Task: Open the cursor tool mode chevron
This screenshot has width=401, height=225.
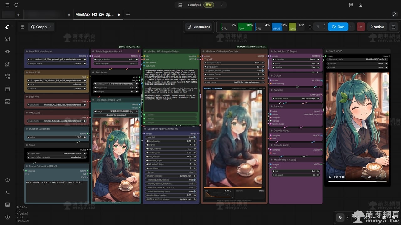Action: 347,217
